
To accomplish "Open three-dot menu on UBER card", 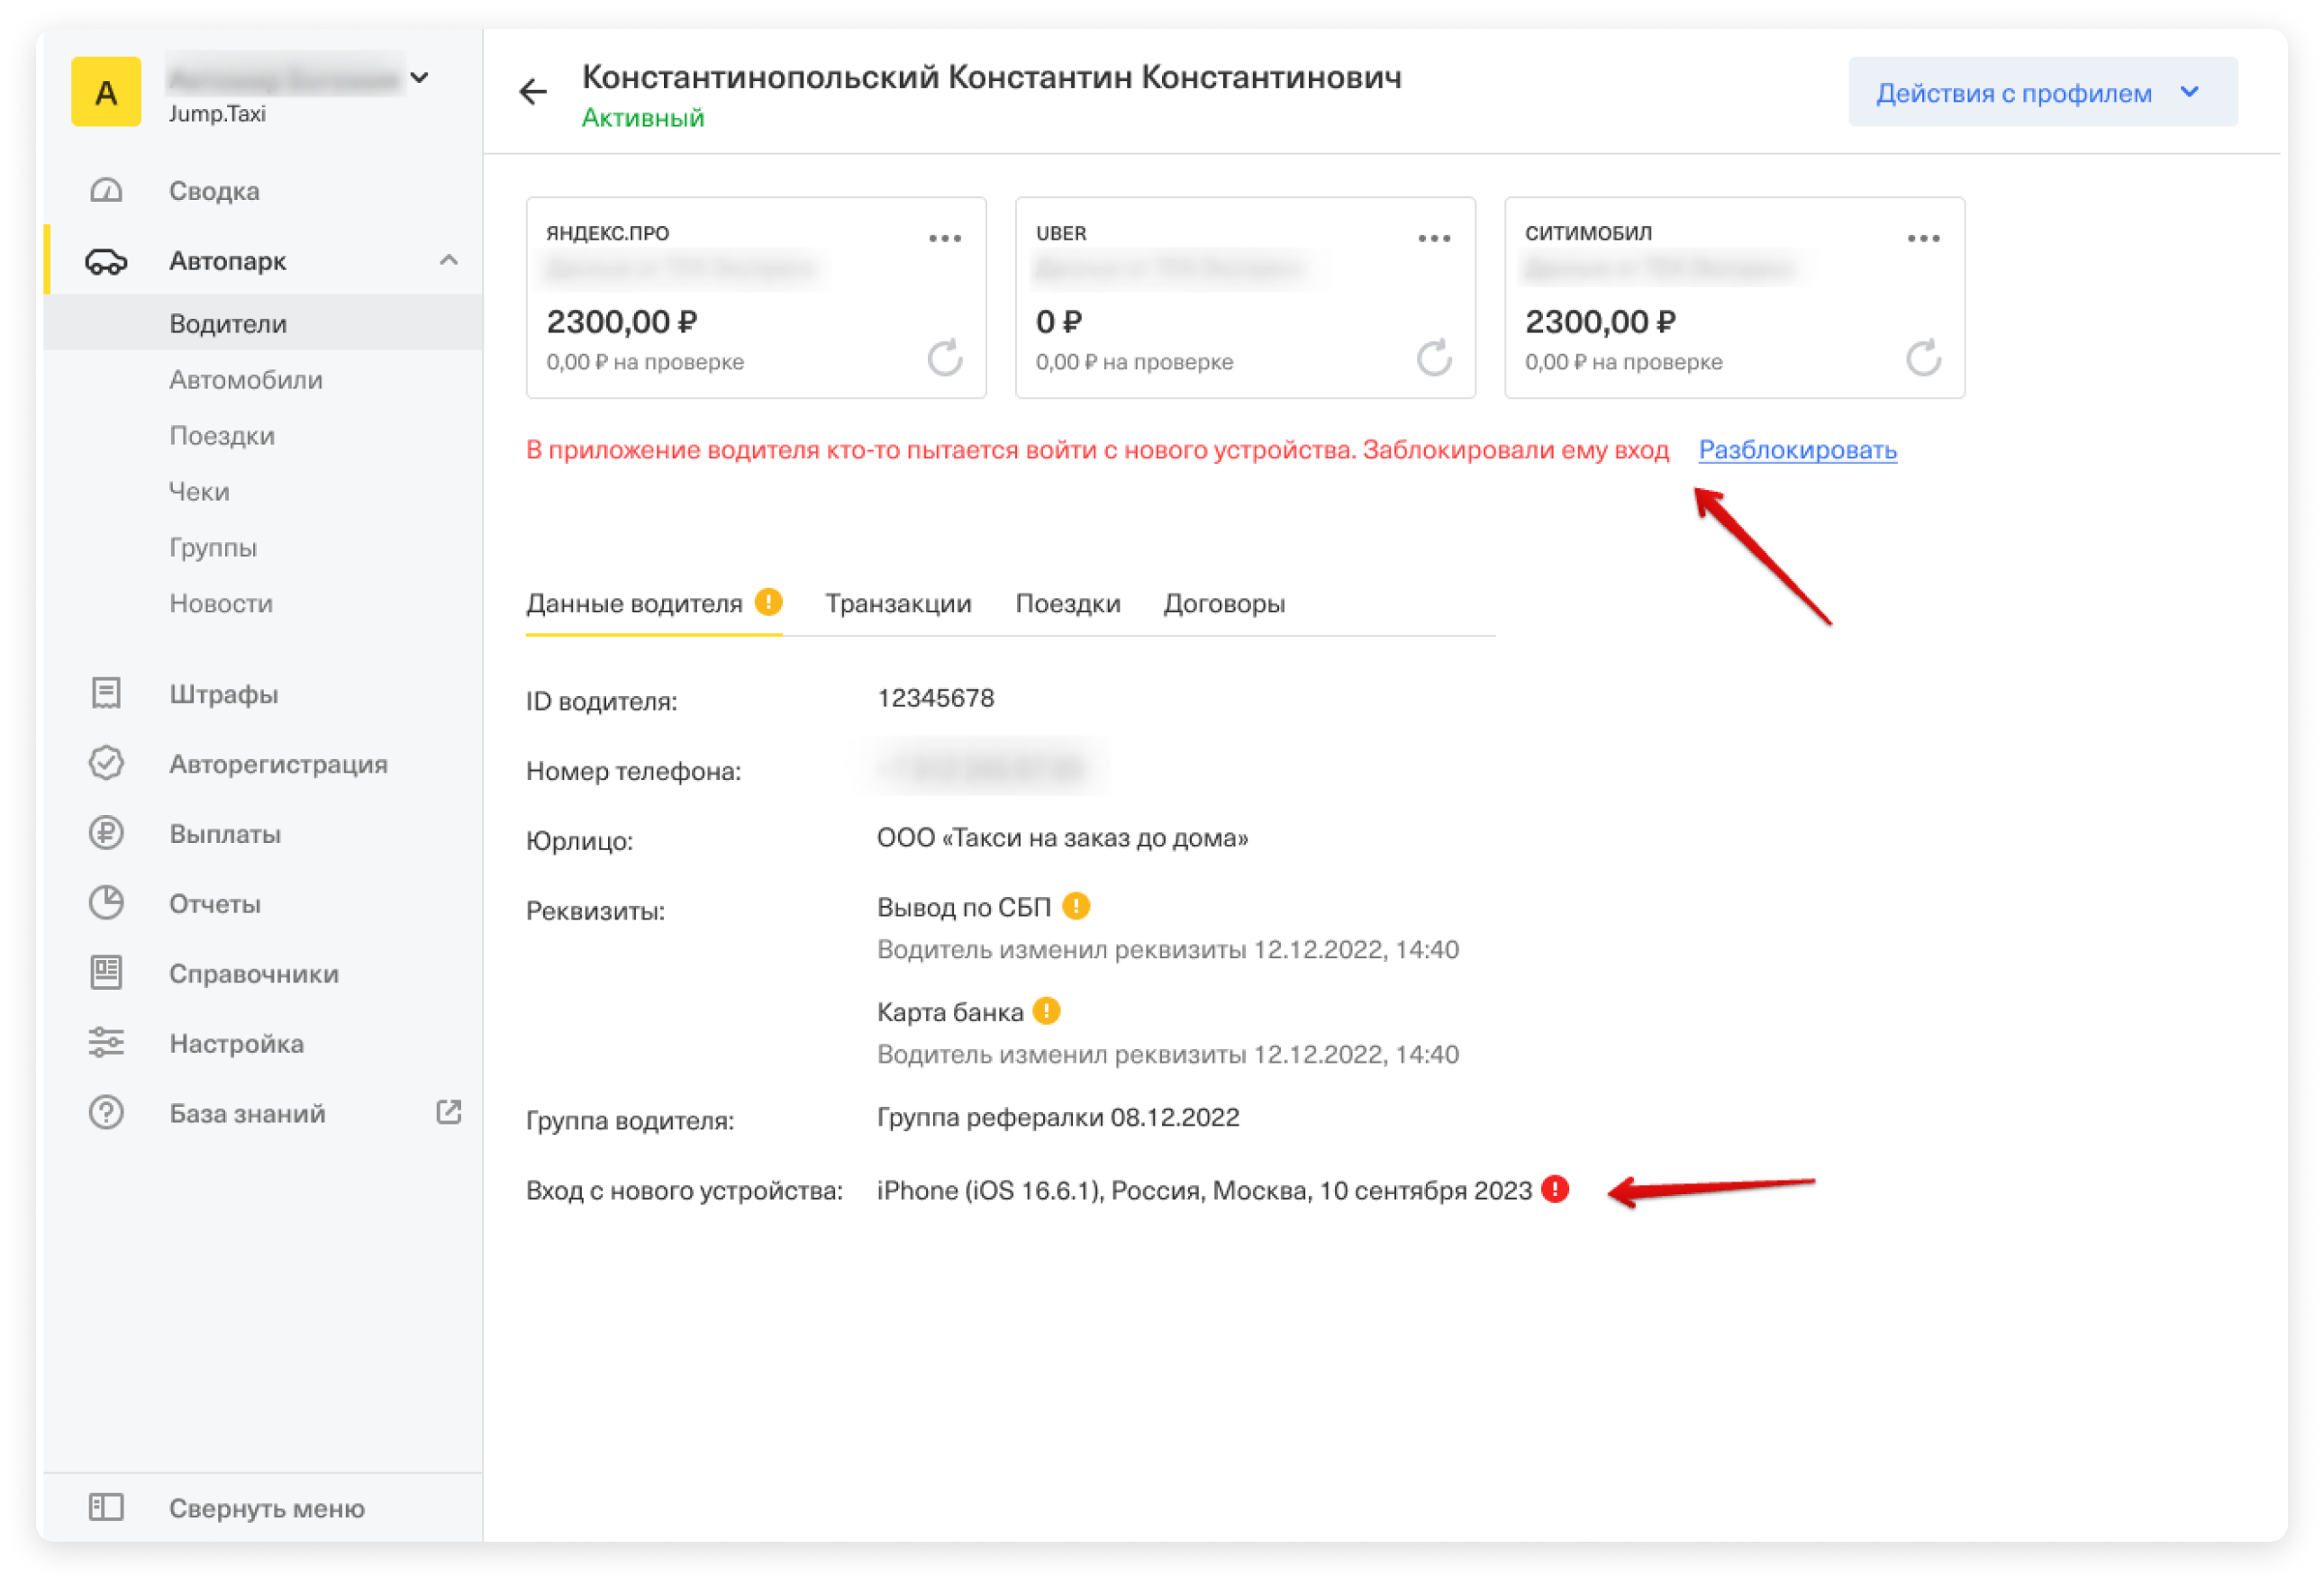I will tap(1433, 238).
